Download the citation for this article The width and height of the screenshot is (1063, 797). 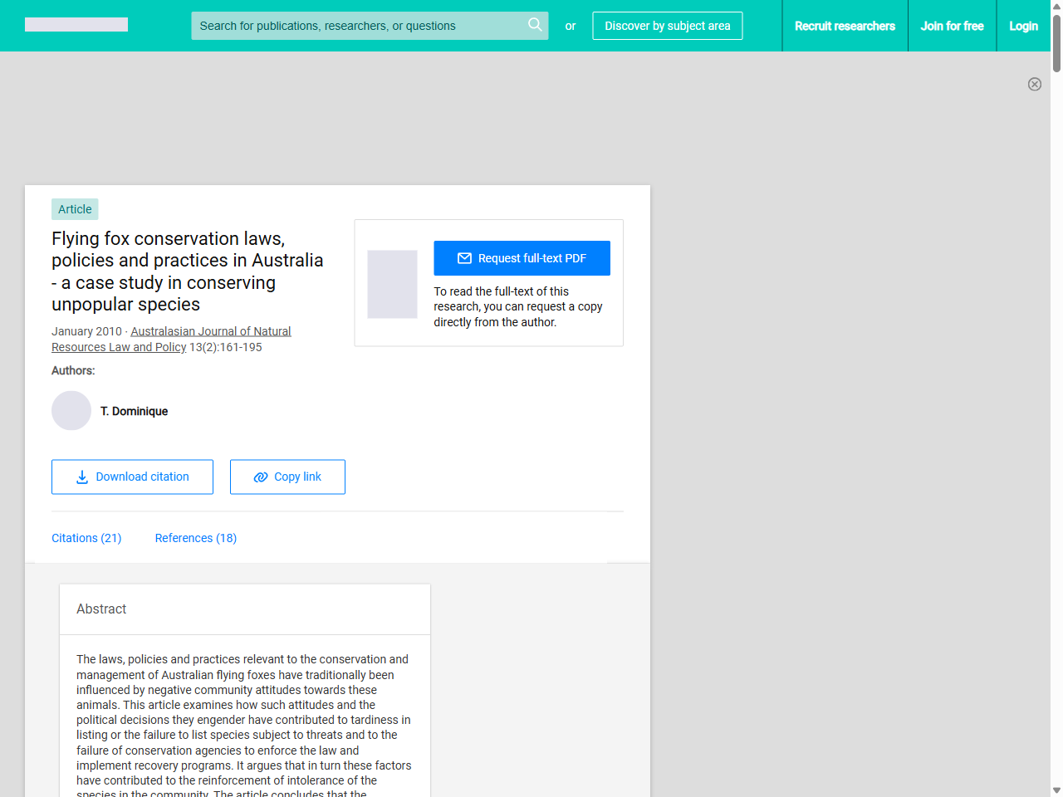[132, 477]
